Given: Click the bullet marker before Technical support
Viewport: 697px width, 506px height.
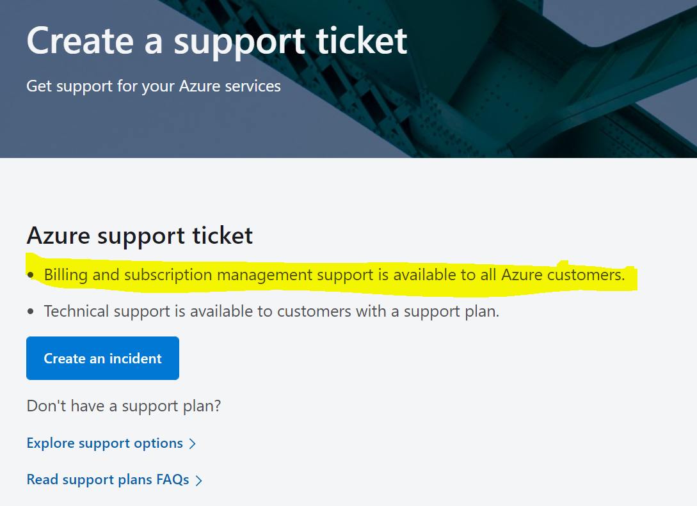Looking at the screenshot, I should (31, 311).
